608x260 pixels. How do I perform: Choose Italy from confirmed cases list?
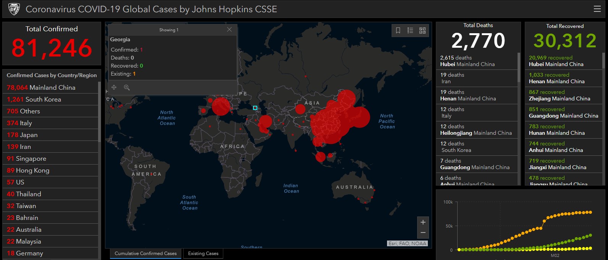[25, 123]
